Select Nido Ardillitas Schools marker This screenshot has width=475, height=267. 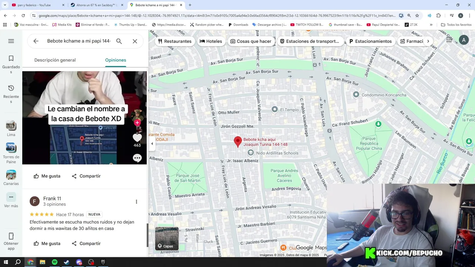(x=251, y=153)
